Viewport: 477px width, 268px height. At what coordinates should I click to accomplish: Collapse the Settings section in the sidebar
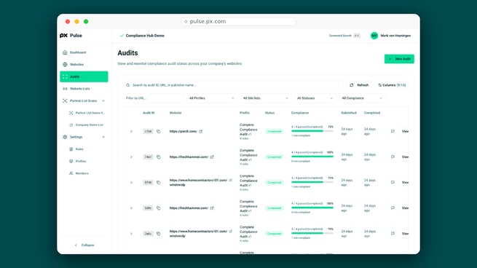pyautogui.click(x=103, y=137)
